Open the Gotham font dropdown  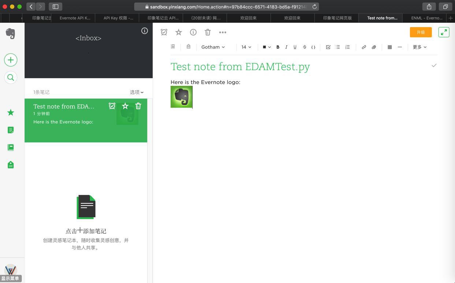[213, 47]
